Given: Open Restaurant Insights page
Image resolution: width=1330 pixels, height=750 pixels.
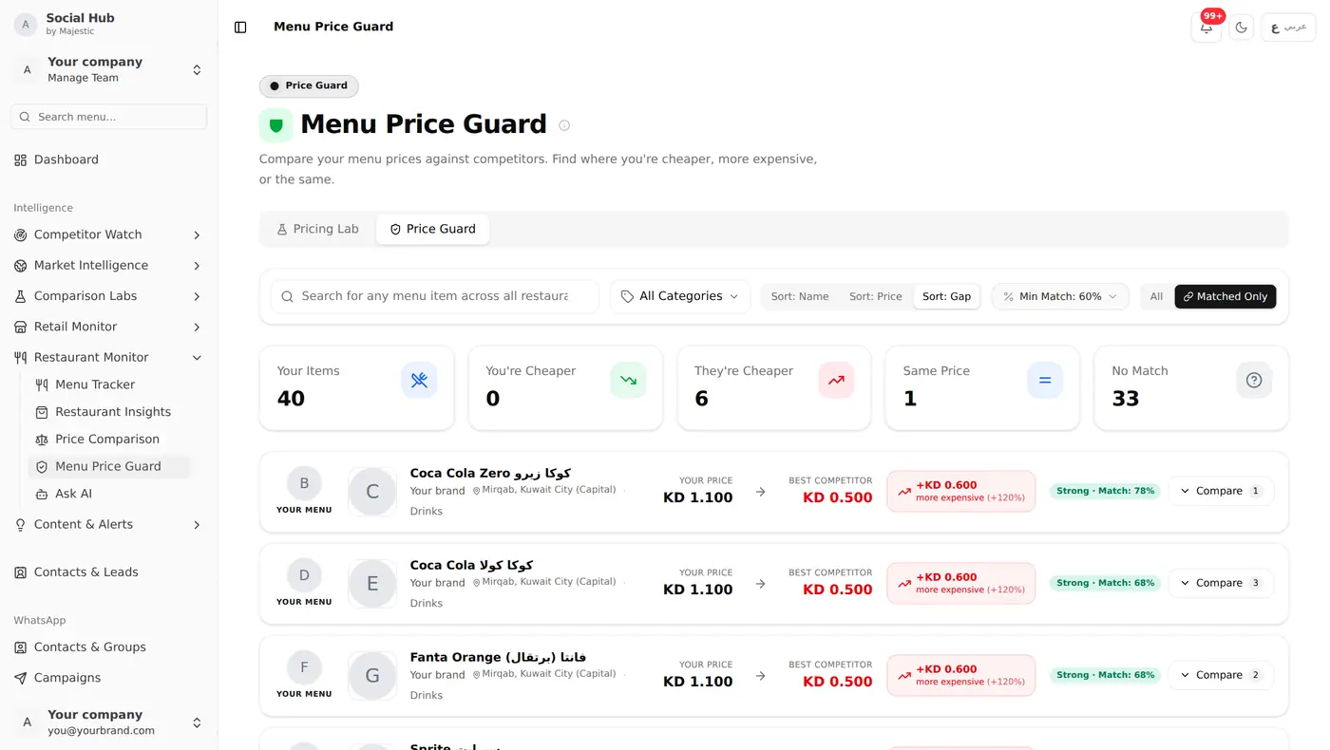Looking at the screenshot, I should [109, 412].
